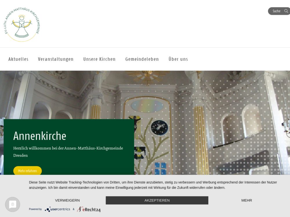The width and height of the screenshot is (290, 217).
Task: Click the Annenkirche heading
Action: coord(40,136)
